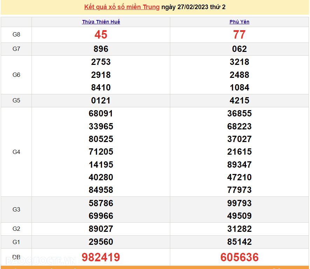Open the Thừa Thiên Huế column link
The width and height of the screenshot is (310, 269).
[x=101, y=22]
